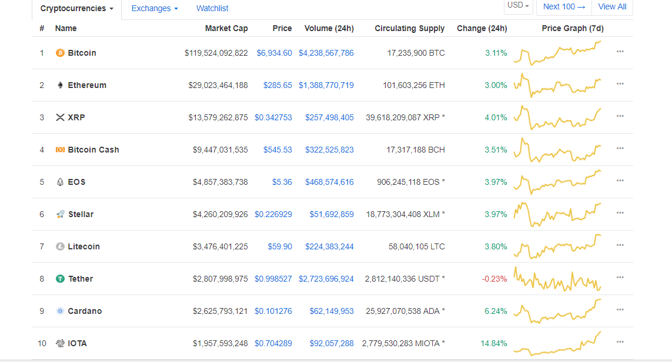Screen dimensions: 672x362
Task: Open the three-dot menu for EOS
Action: click(x=620, y=181)
